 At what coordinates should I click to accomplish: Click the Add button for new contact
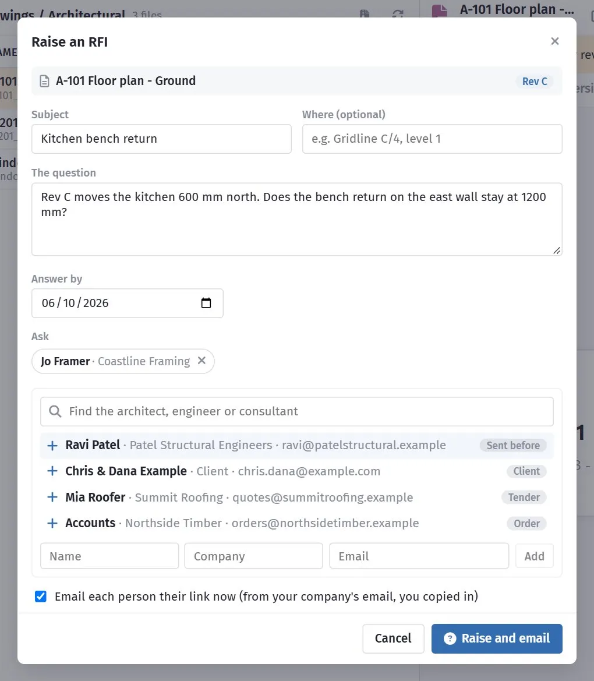[535, 556]
